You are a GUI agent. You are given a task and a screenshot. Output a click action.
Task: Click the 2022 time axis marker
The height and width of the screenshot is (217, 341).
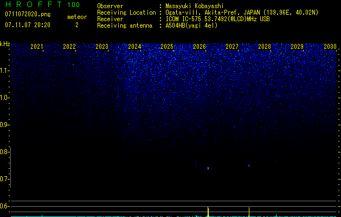coord(69,46)
